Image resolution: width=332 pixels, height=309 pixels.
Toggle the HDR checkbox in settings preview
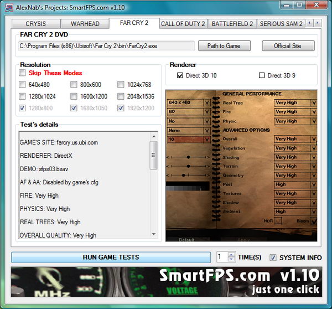[x=278, y=221]
